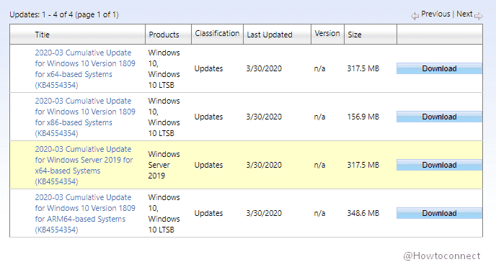
Task: Download the x86-based 156.9 MB update
Action: 439,117
